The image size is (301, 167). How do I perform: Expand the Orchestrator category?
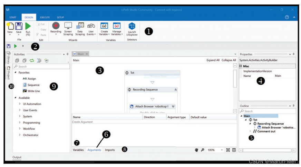click(x=20, y=135)
